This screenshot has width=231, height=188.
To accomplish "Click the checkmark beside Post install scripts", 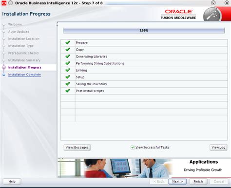I will [x=68, y=91].
